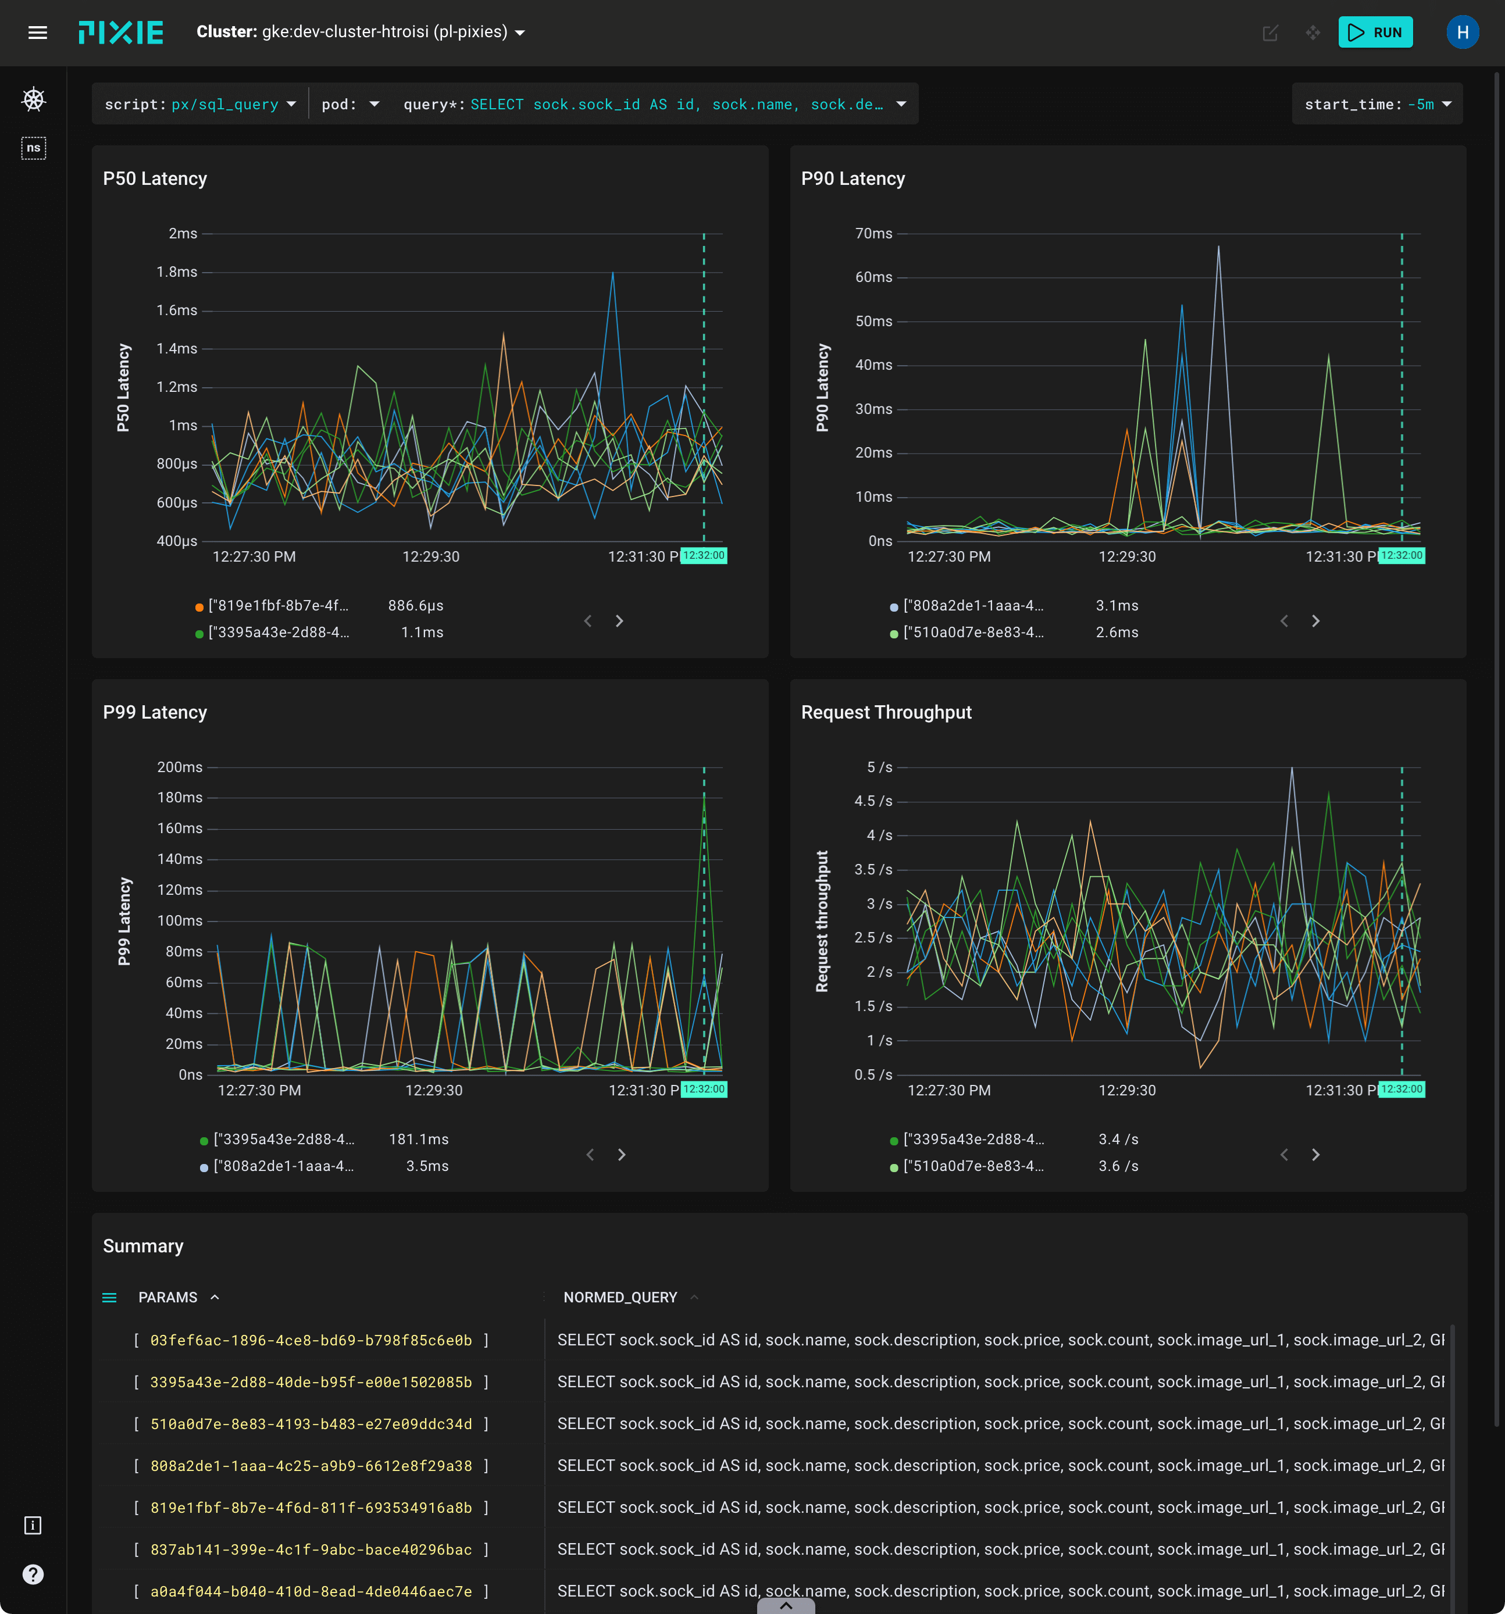Expand the bottom drawer chevron handle

tap(786, 1605)
